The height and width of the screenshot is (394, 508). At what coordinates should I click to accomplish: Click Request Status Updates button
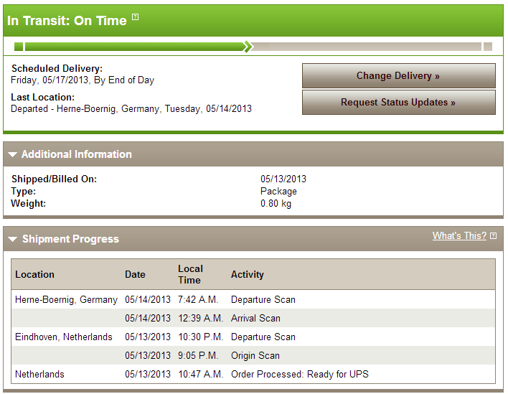click(x=399, y=103)
